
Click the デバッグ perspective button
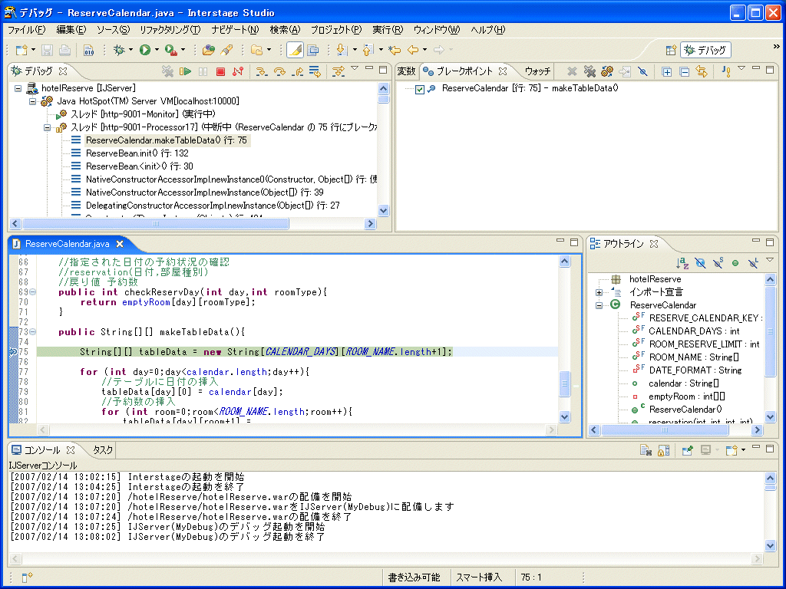tap(705, 51)
